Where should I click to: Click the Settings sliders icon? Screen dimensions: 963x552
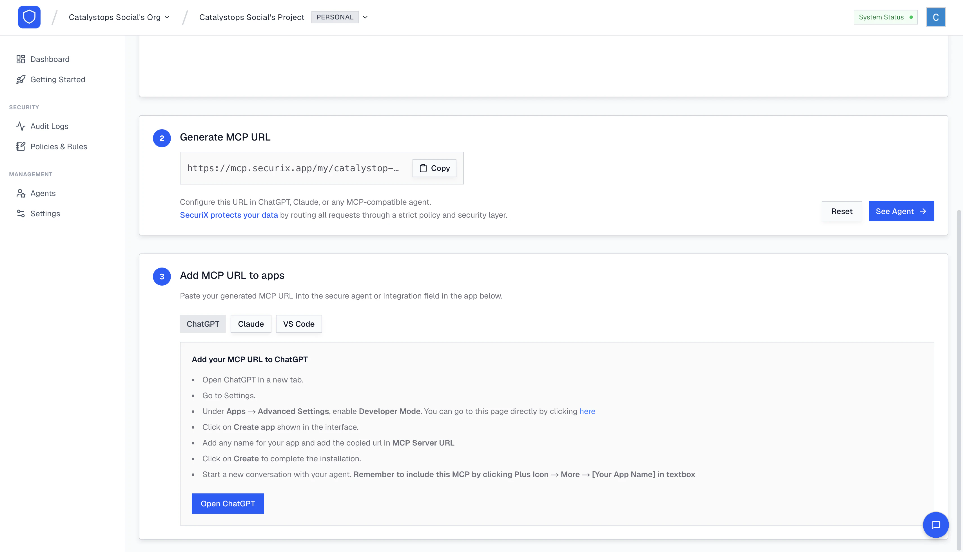(x=21, y=213)
